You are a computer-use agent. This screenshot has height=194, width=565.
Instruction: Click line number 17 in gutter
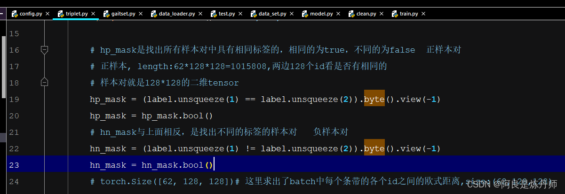pyautogui.click(x=14, y=66)
